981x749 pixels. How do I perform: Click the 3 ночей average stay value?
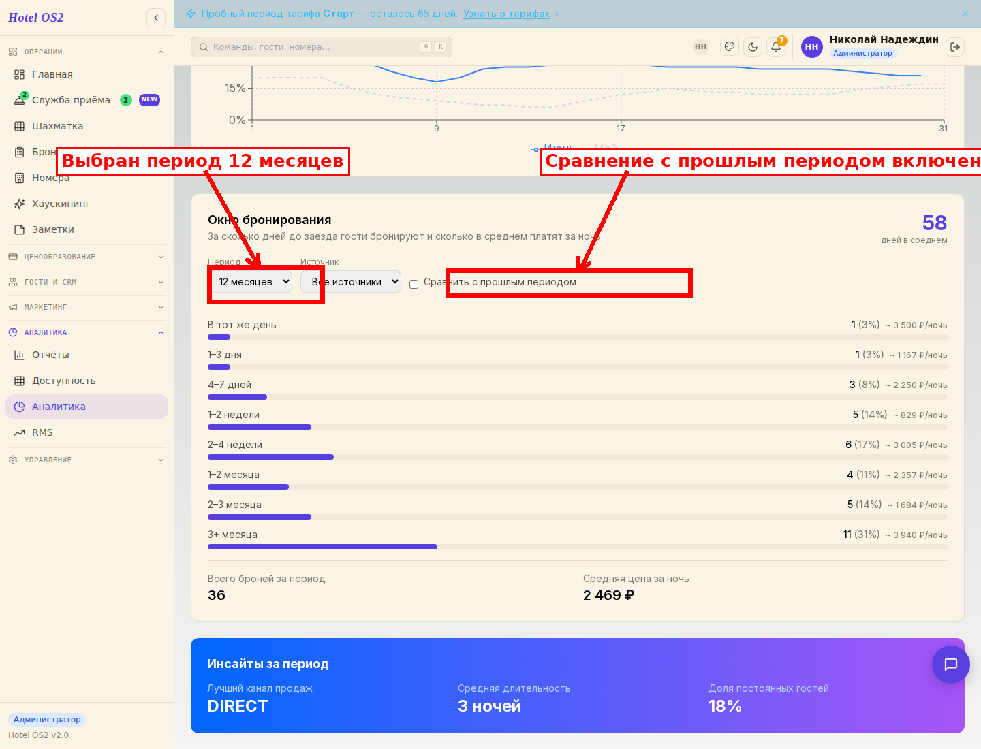(489, 706)
